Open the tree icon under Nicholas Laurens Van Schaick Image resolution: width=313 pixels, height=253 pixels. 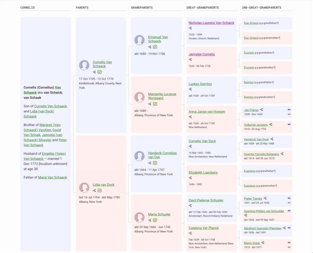point(190,28)
